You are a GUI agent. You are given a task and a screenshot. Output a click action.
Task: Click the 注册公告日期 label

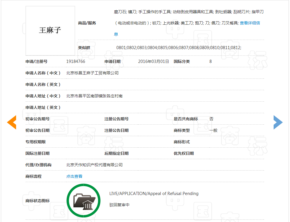116,130
